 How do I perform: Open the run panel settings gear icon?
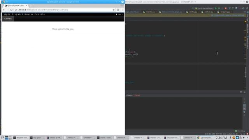pos(241,92)
